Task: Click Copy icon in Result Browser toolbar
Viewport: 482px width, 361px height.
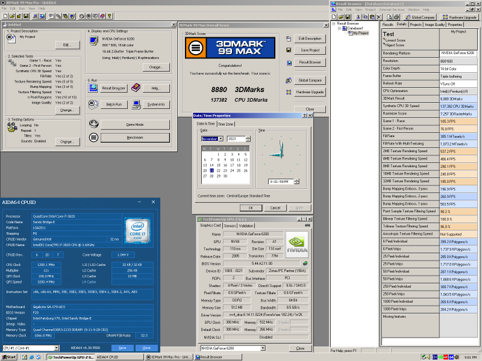Action: point(365,17)
